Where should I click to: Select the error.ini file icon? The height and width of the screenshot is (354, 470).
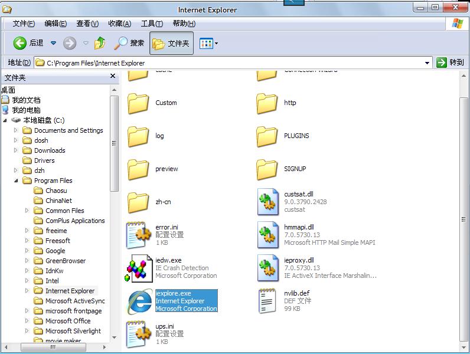pos(139,235)
